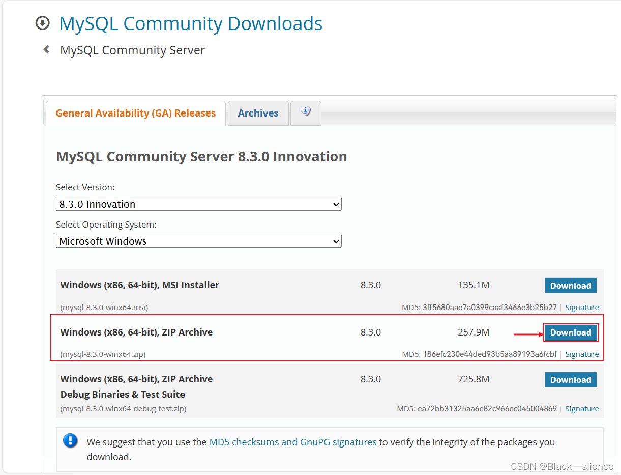The height and width of the screenshot is (475, 621).
Task: Open Signature link for mysql-8.3.0-winx64.zip
Action: (x=582, y=354)
